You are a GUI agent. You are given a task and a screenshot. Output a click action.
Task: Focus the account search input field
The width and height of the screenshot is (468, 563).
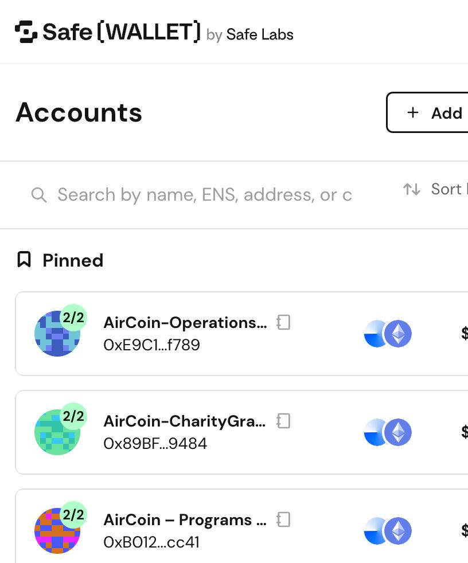204,195
